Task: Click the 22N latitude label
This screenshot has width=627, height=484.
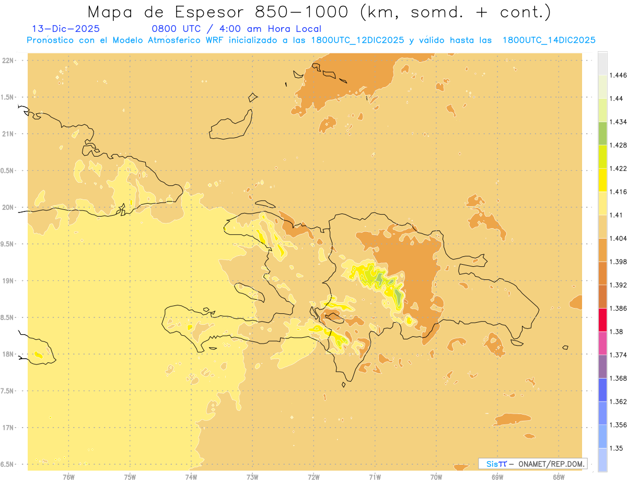Action: coord(8,61)
